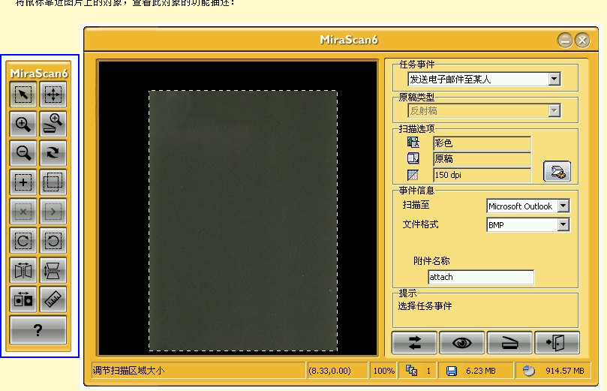The image size is (607, 391).
Task: Click the scanner scan button
Action: coord(509,343)
